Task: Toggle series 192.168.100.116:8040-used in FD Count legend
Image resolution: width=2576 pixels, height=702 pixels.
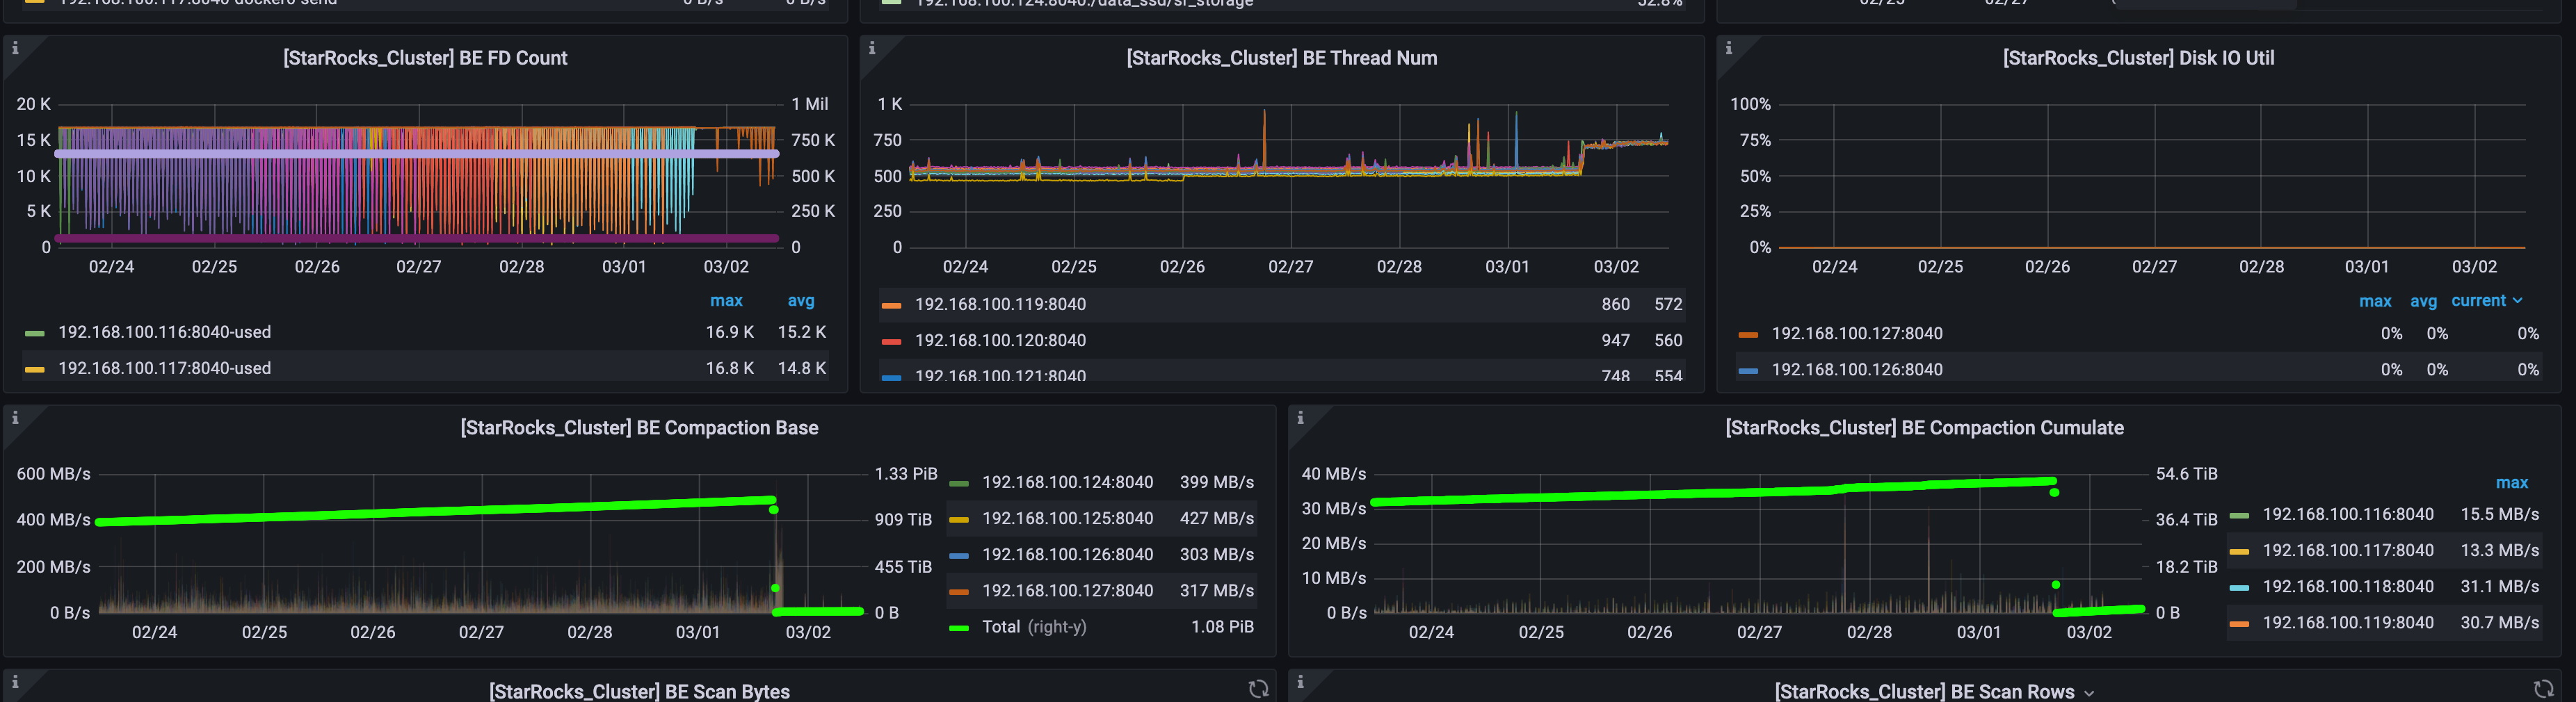Action: [x=164, y=332]
